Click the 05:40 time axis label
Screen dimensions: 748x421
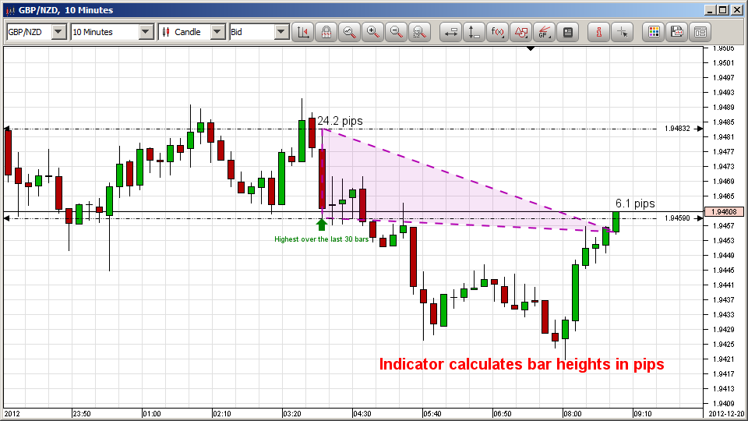(x=432, y=413)
